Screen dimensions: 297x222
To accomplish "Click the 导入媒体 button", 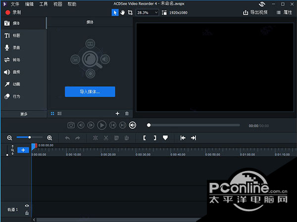I will [x=90, y=92].
